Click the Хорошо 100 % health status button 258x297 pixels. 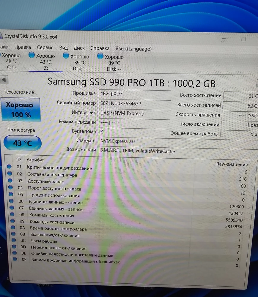tap(21, 110)
